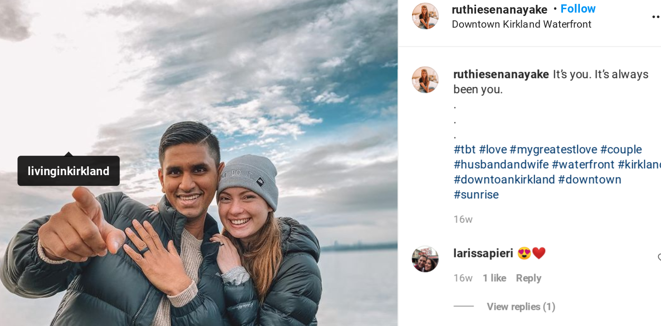The image size is (661, 326).
Task: Open ruthiesenanayake avatar beside caption
Action: tap(425, 80)
